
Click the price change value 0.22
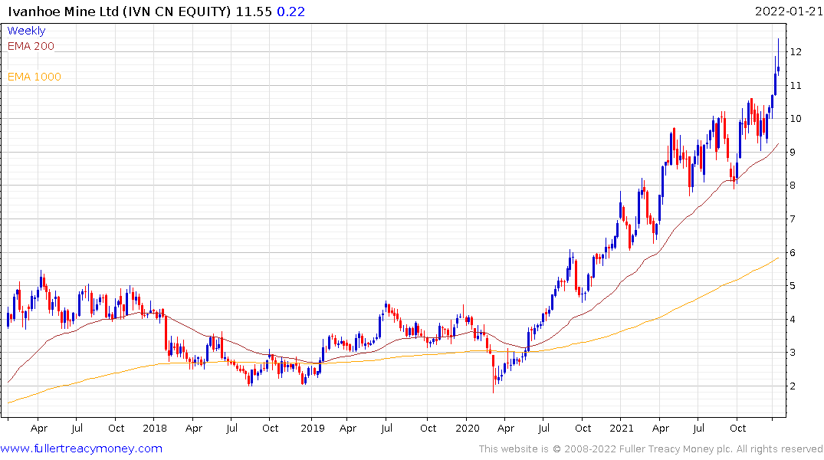click(x=291, y=11)
